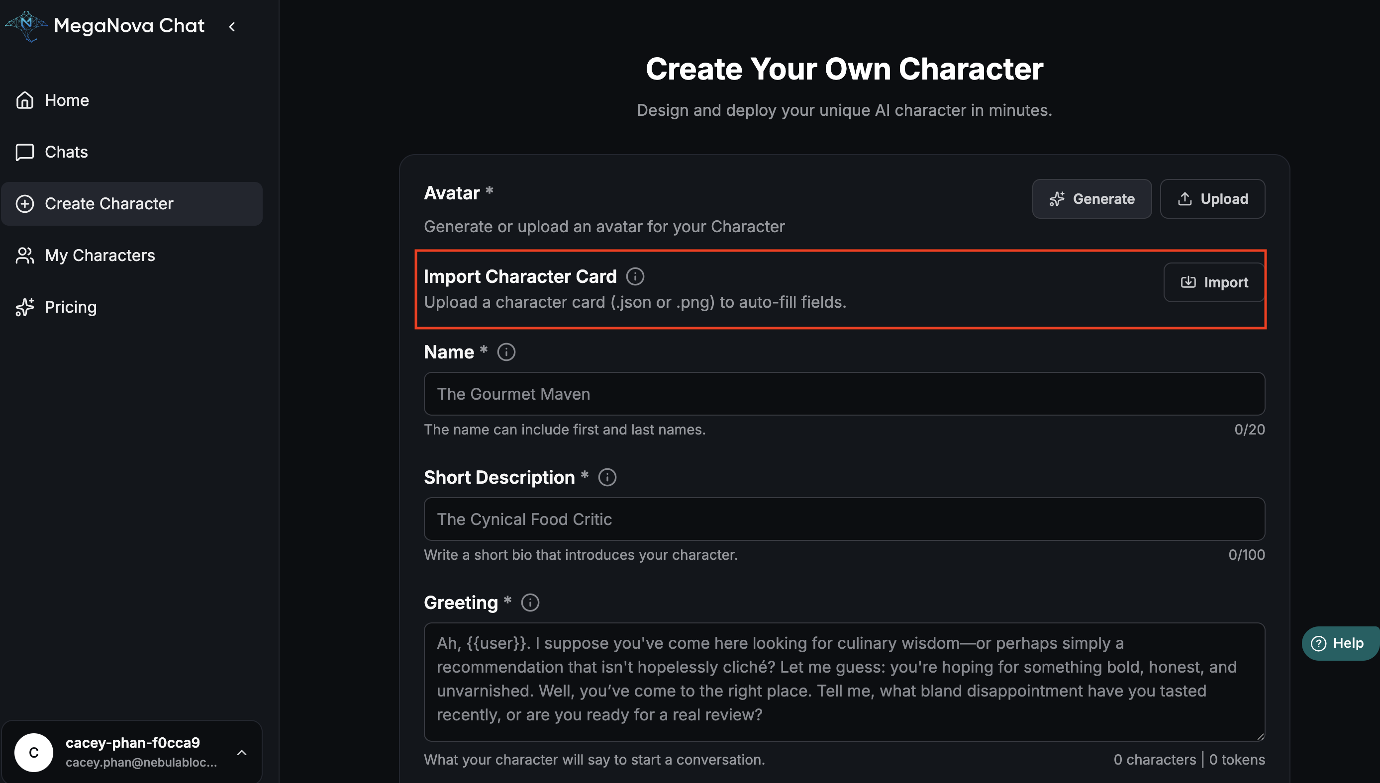View the Pricing page
Image resolution: width=1380 pixels, height=783 pixels.
[71, 307]
